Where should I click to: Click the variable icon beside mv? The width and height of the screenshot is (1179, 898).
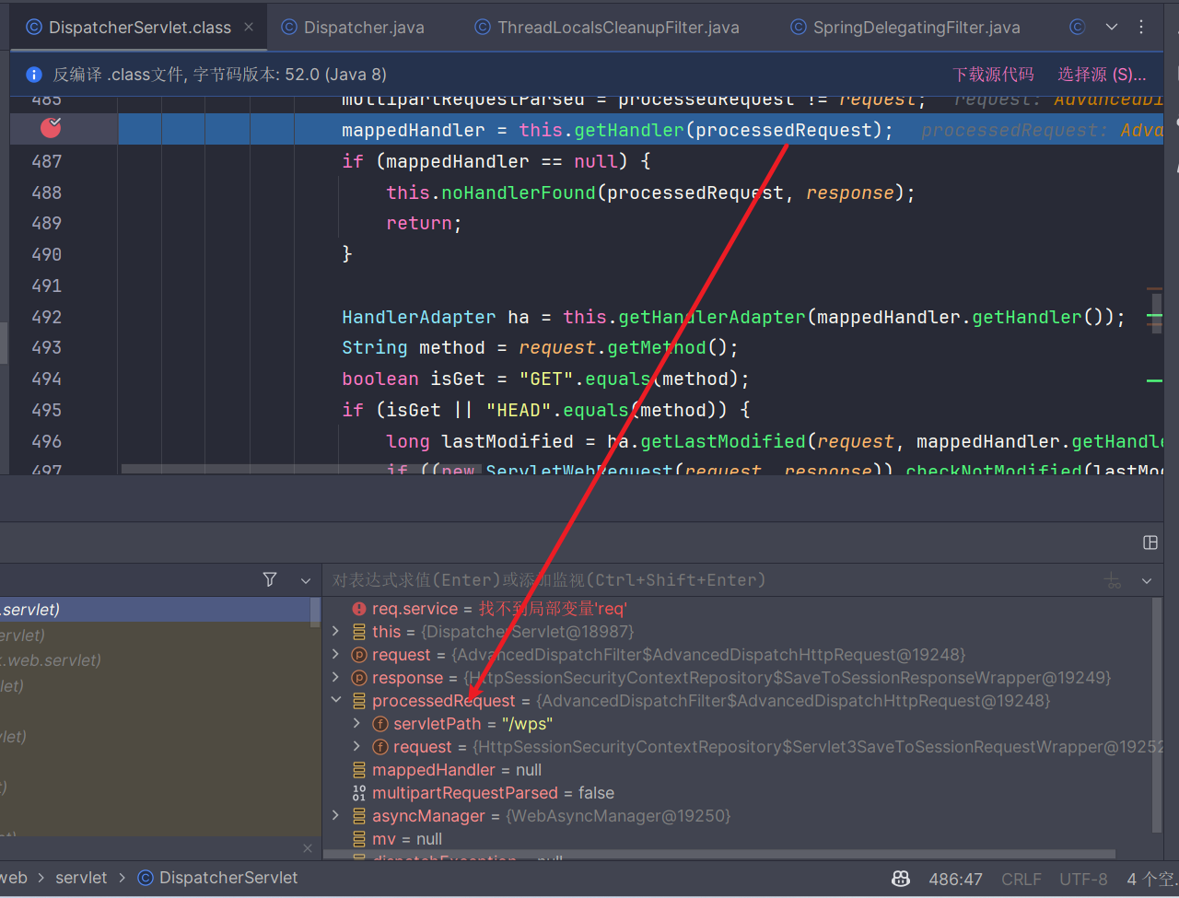(x=359, y=839)
